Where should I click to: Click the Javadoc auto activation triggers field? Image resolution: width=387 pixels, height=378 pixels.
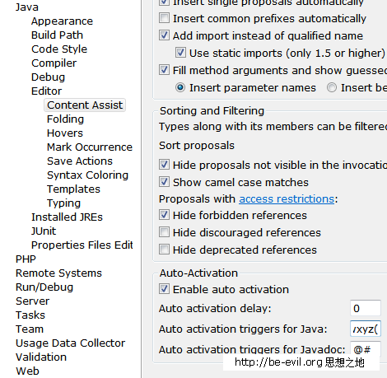[366, 348]
